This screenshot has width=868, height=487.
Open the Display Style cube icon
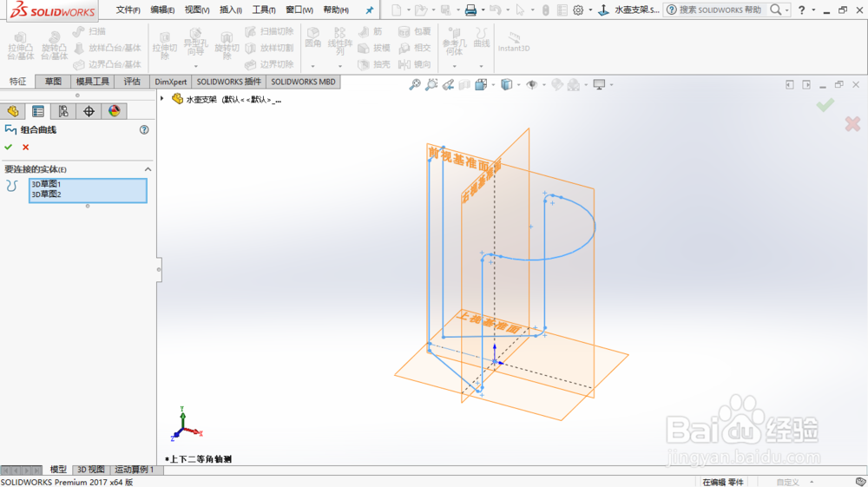click(506, 85)
